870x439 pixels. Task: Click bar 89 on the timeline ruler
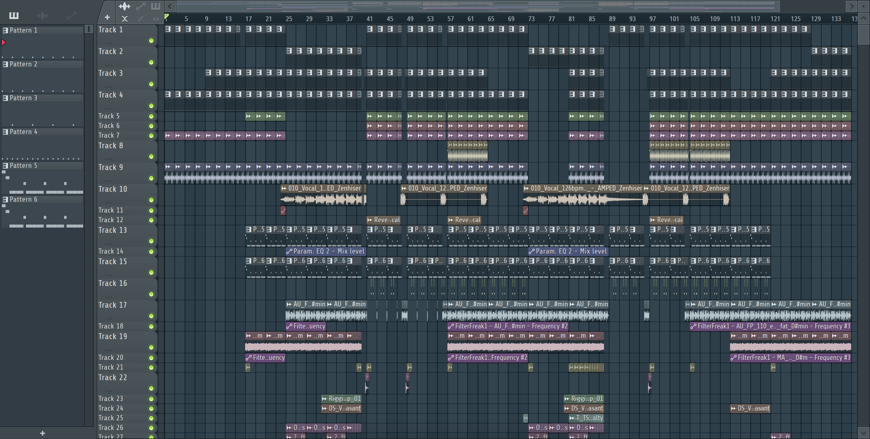click(612, 19)
